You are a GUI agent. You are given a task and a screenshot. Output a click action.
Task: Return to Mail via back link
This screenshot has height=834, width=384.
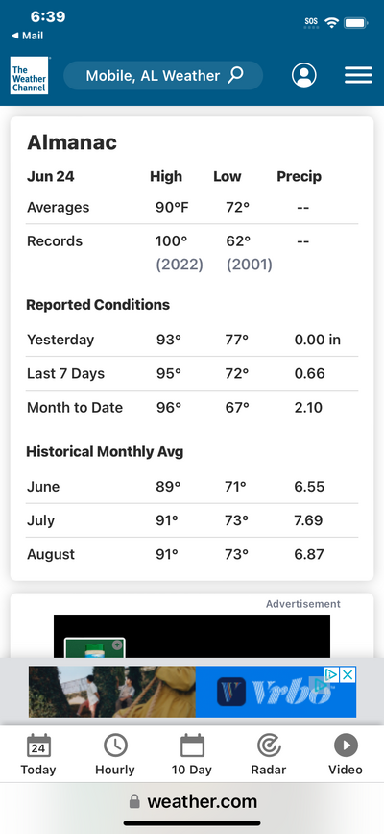click(28, 36)
